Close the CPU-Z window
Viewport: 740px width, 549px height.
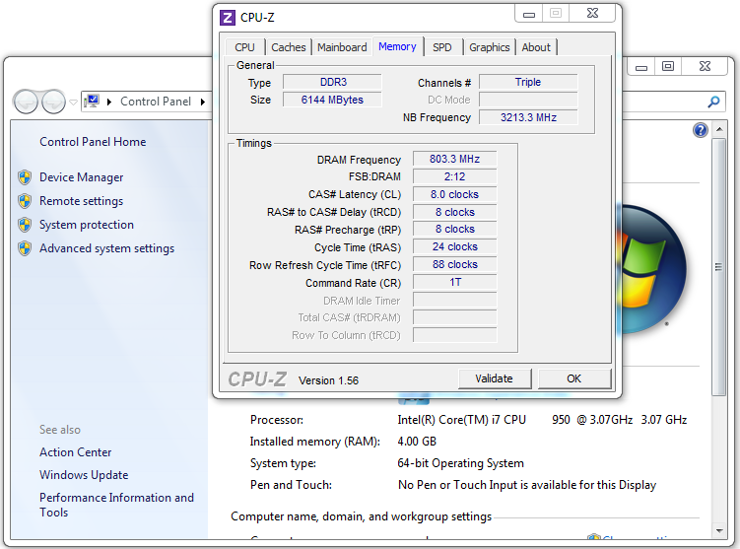coord(593,14)
